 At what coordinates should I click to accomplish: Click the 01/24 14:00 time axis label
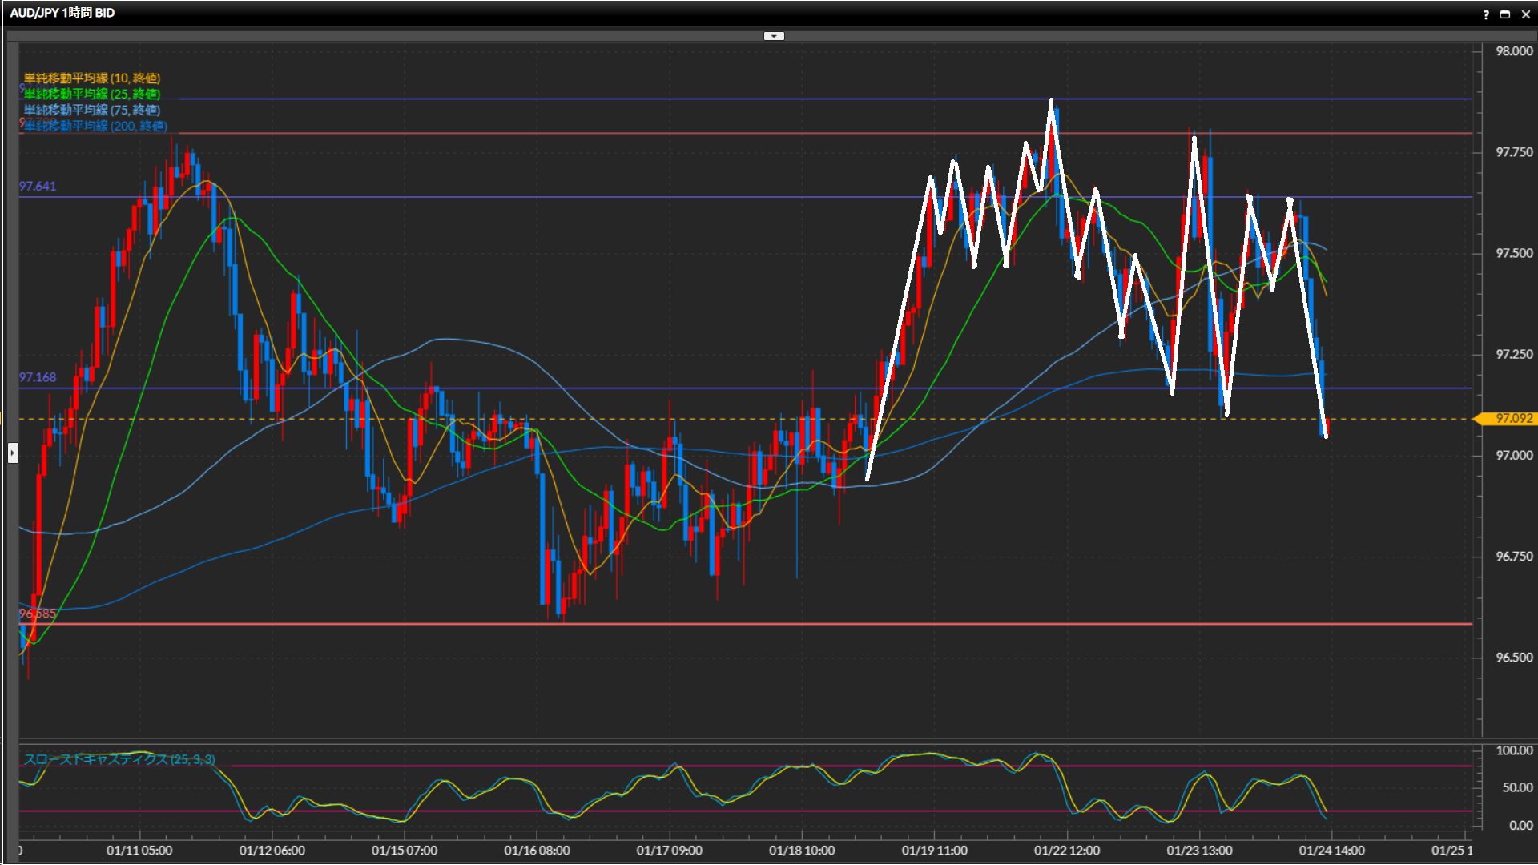click(1331, 850)
